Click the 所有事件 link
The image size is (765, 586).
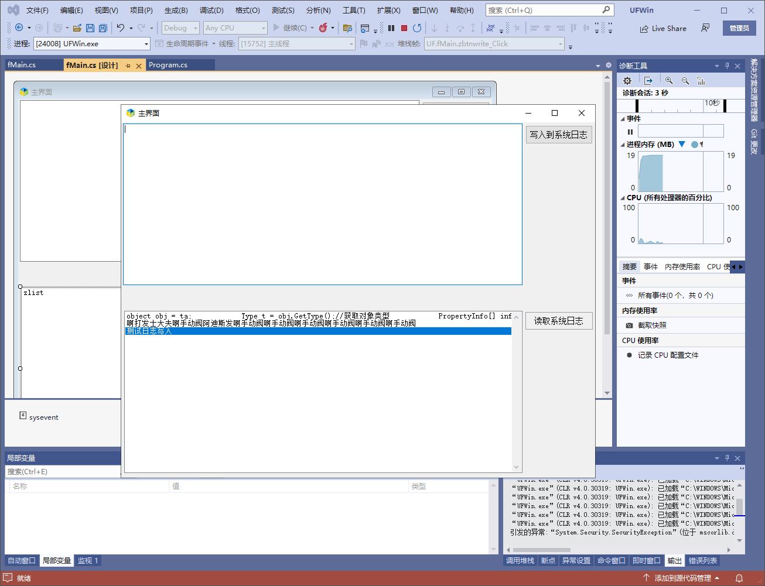675,296
